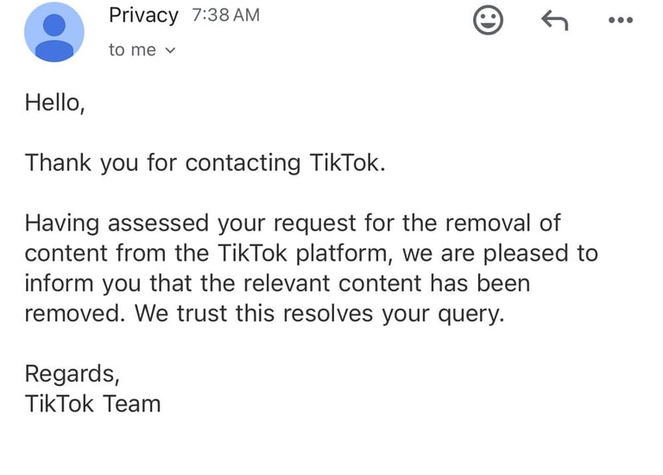Screen dimensions: 663x475
Task: Click the "Thank you for contacting TikTok." line
Action: [x=205, y=162]
